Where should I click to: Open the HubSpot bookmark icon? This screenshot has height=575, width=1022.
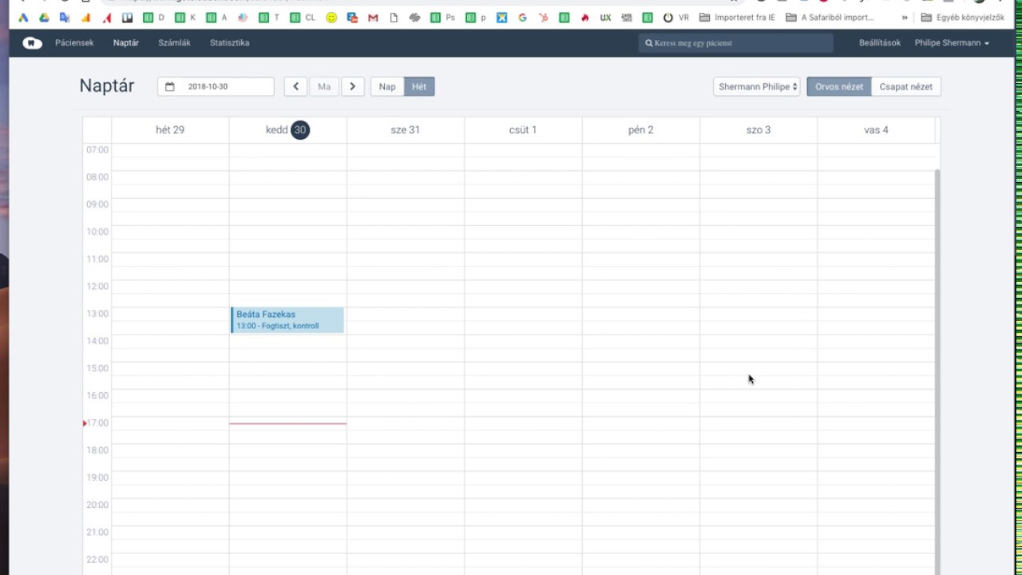pos(544,18)
